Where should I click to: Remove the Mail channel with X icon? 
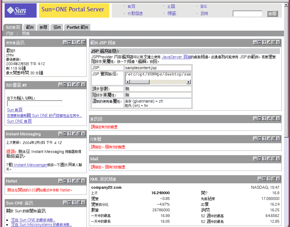pyautogui.click(x=278, y=159)
